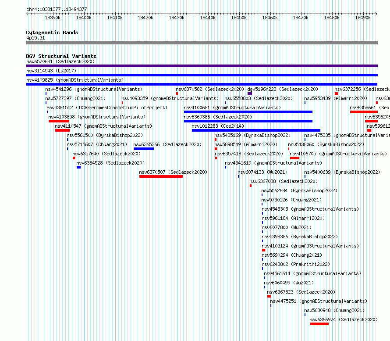This screenshot has height=341, width=390.
Task: Select the nsv6077800 (Wu2021) label
Action: click(287, 227)
